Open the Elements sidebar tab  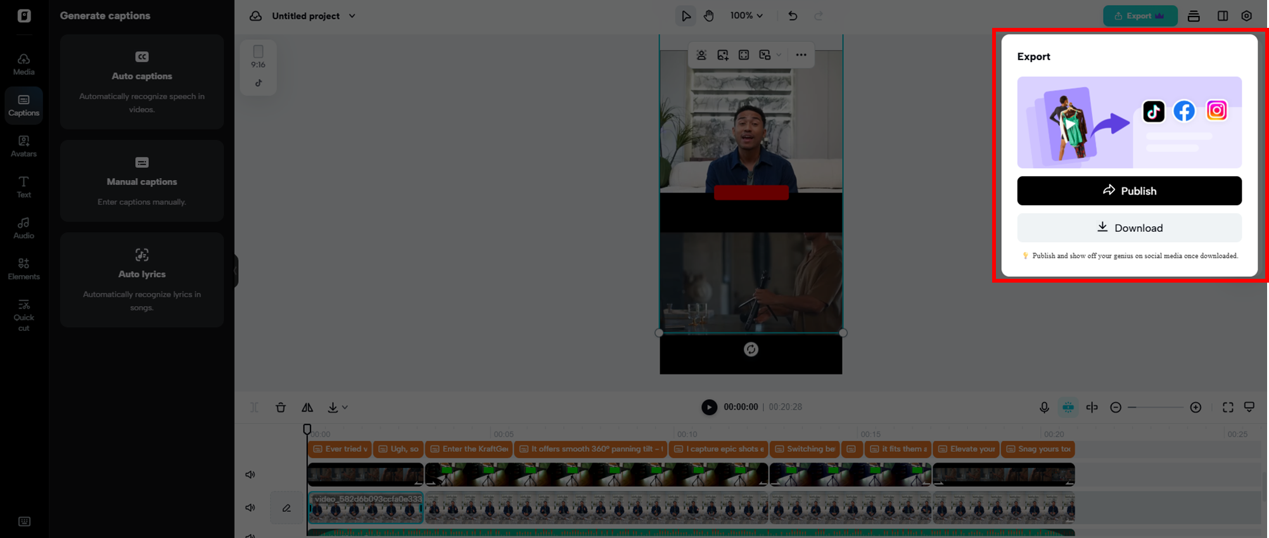pos(23,269)
